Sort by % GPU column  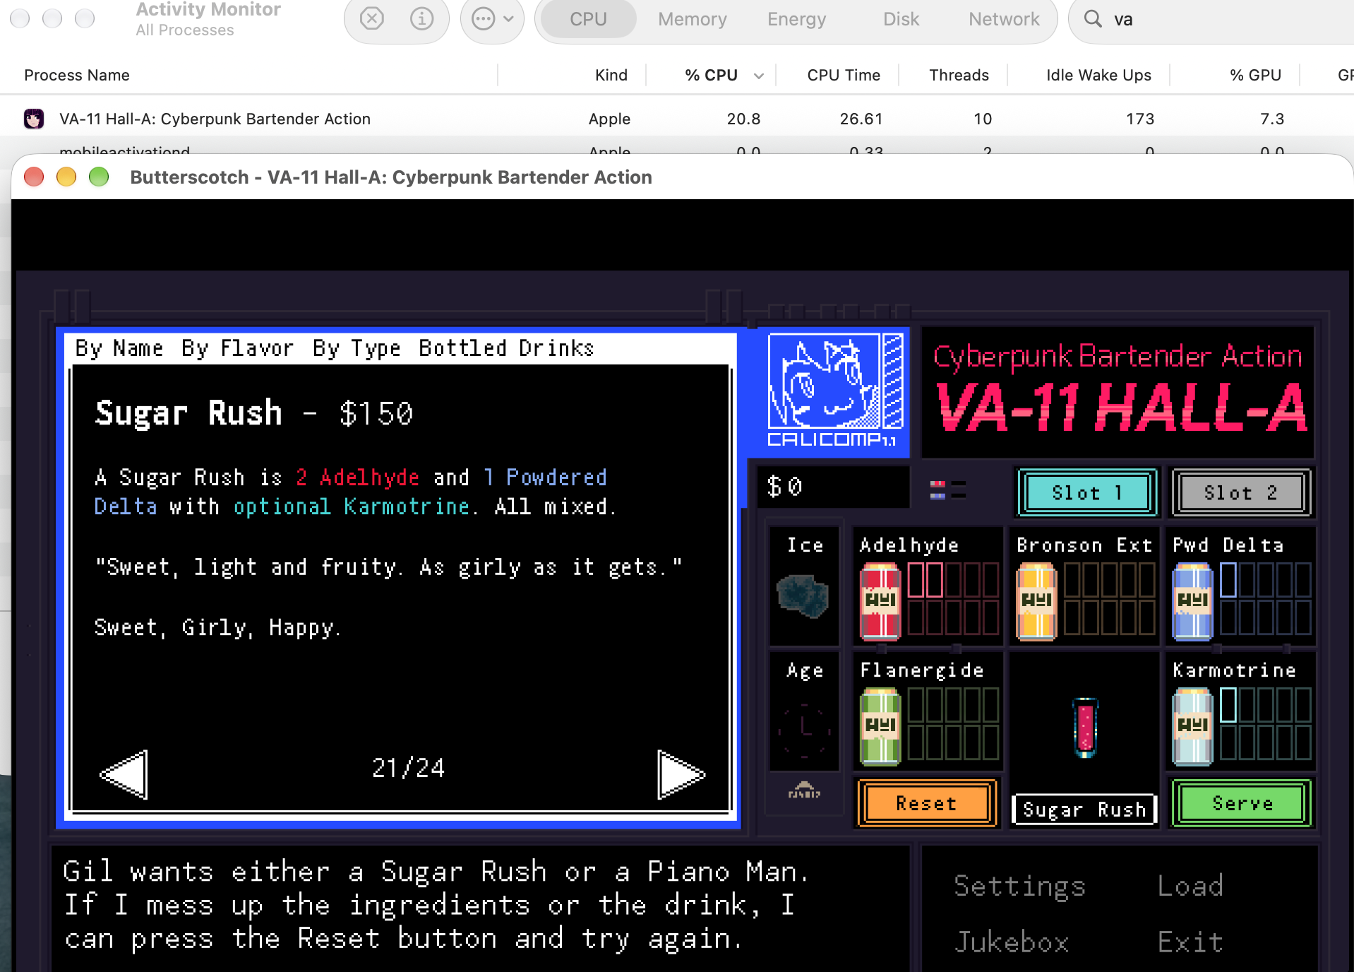1255,75
